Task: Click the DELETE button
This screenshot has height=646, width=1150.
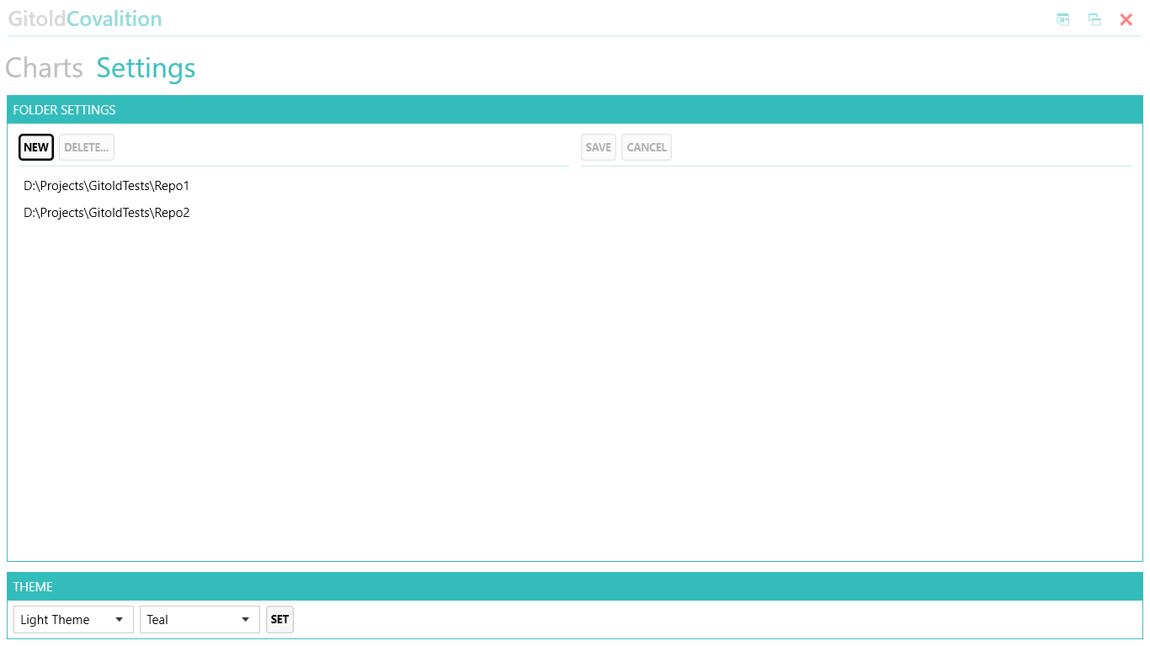Action: 86,146
